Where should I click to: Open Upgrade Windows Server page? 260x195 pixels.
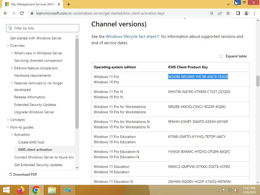[34, 112]
